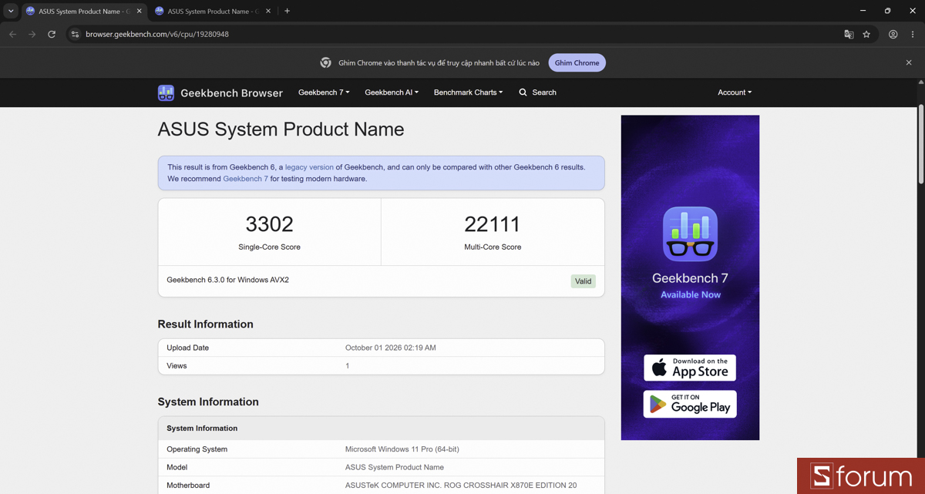Expand the Geekbench AI dropdown menu
This screenshot has height=494, width=925.
(392, 92)
